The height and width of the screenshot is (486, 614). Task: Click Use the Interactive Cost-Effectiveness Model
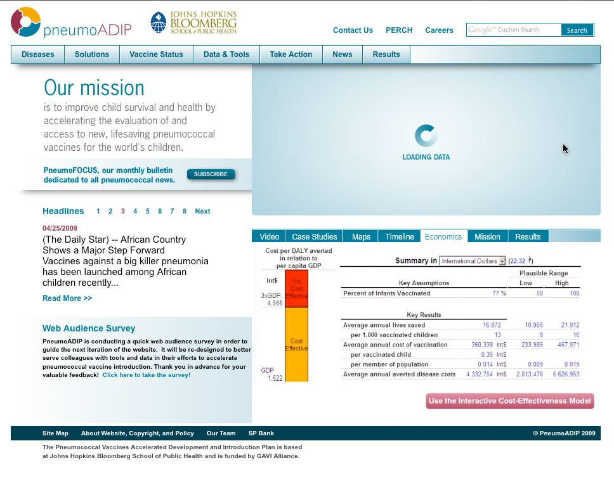tap(510, 400)
